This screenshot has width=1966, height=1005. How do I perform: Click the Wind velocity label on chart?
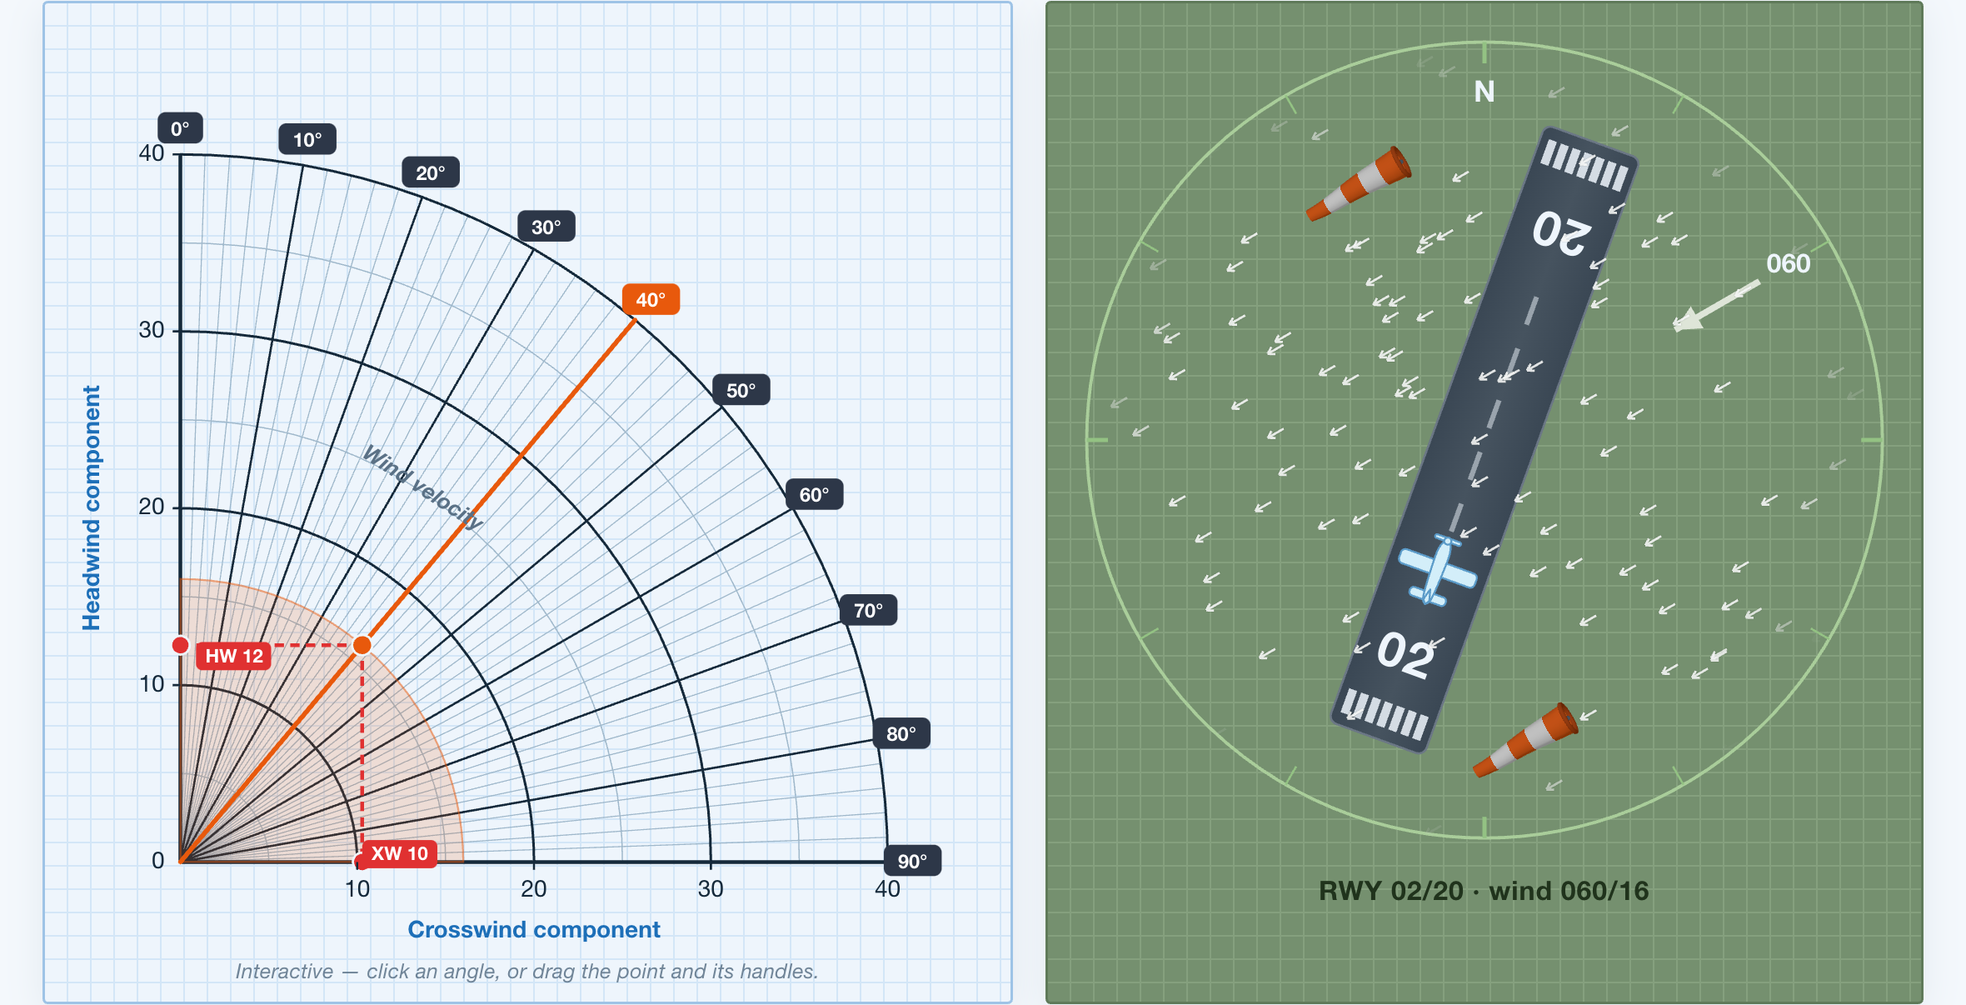(423, 487)
